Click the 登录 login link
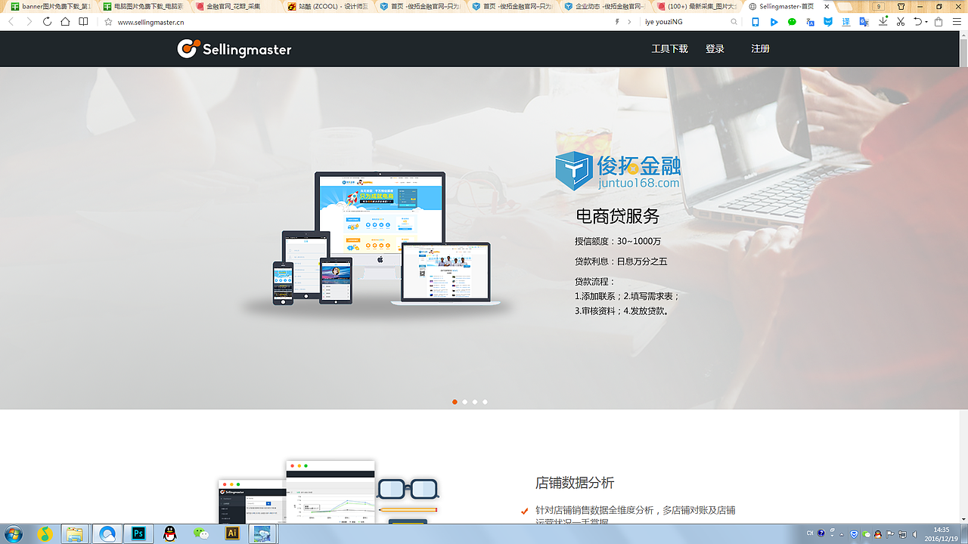The width and height of the screenshot is (968, 544). tap(714, 48)
